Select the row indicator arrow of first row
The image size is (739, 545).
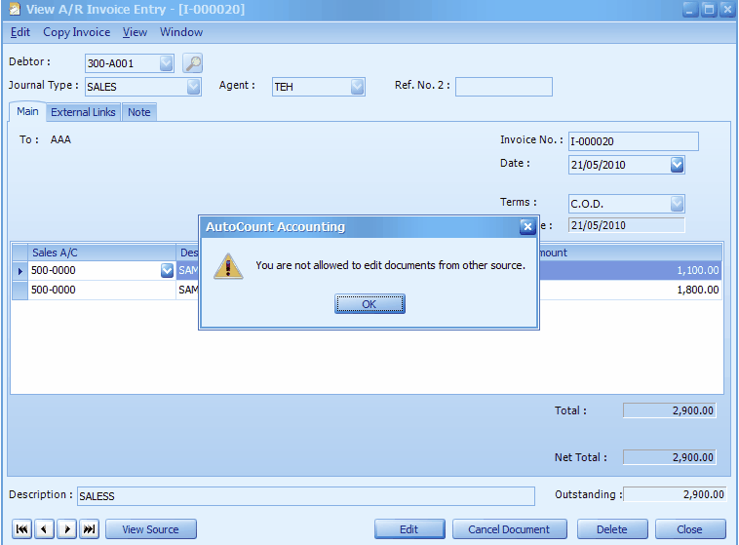(x=19, y=271)
